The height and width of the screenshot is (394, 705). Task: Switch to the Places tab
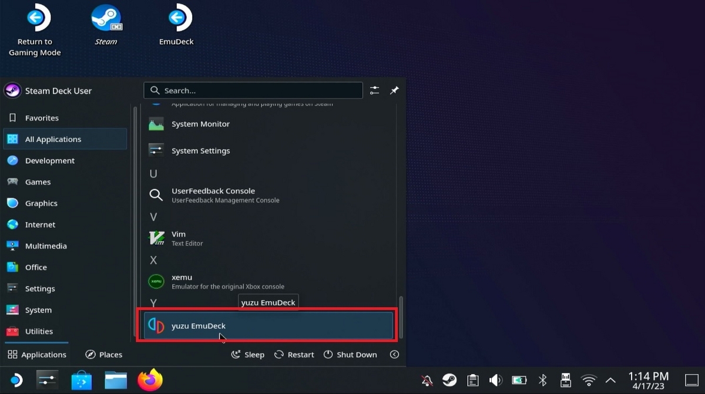pos(104,354)
